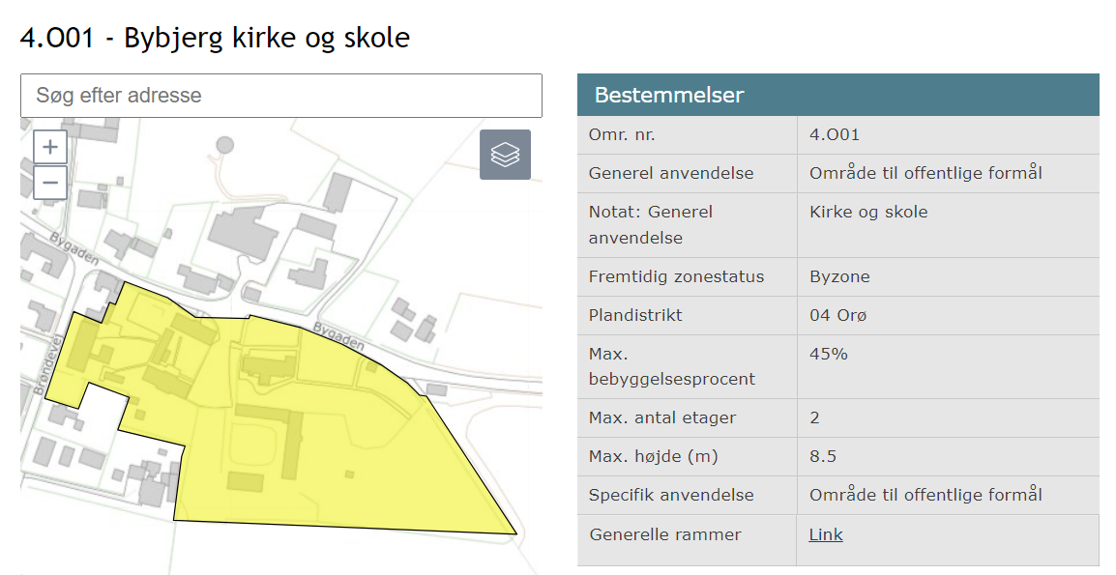1116x575 pixels.
Task: Click the "Max. antal etager" label
Action: (662, 417)
